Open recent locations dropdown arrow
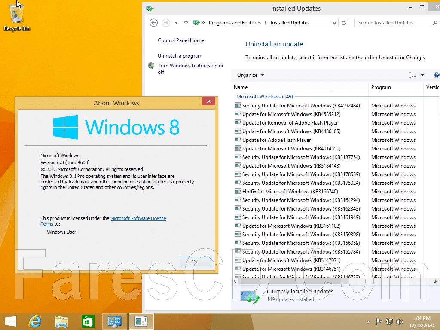The width and height of the screenshot is (440, 330). [176, 23]
